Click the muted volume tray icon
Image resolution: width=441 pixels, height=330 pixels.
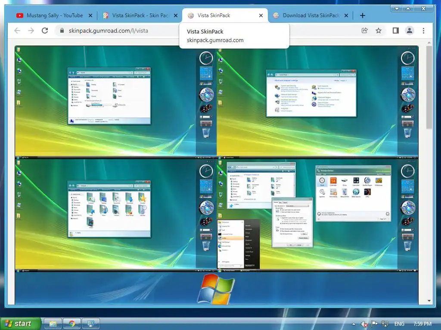pos(364,324)
